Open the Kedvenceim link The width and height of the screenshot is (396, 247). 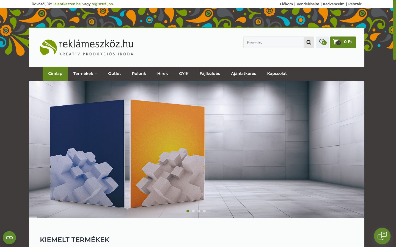click(x=334, y=4)
